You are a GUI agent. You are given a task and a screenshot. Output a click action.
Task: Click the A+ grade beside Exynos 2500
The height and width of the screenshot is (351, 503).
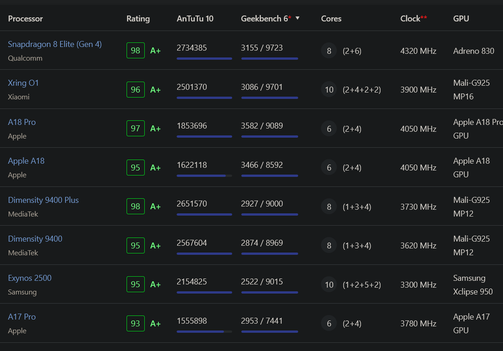(x=155, y=284)
